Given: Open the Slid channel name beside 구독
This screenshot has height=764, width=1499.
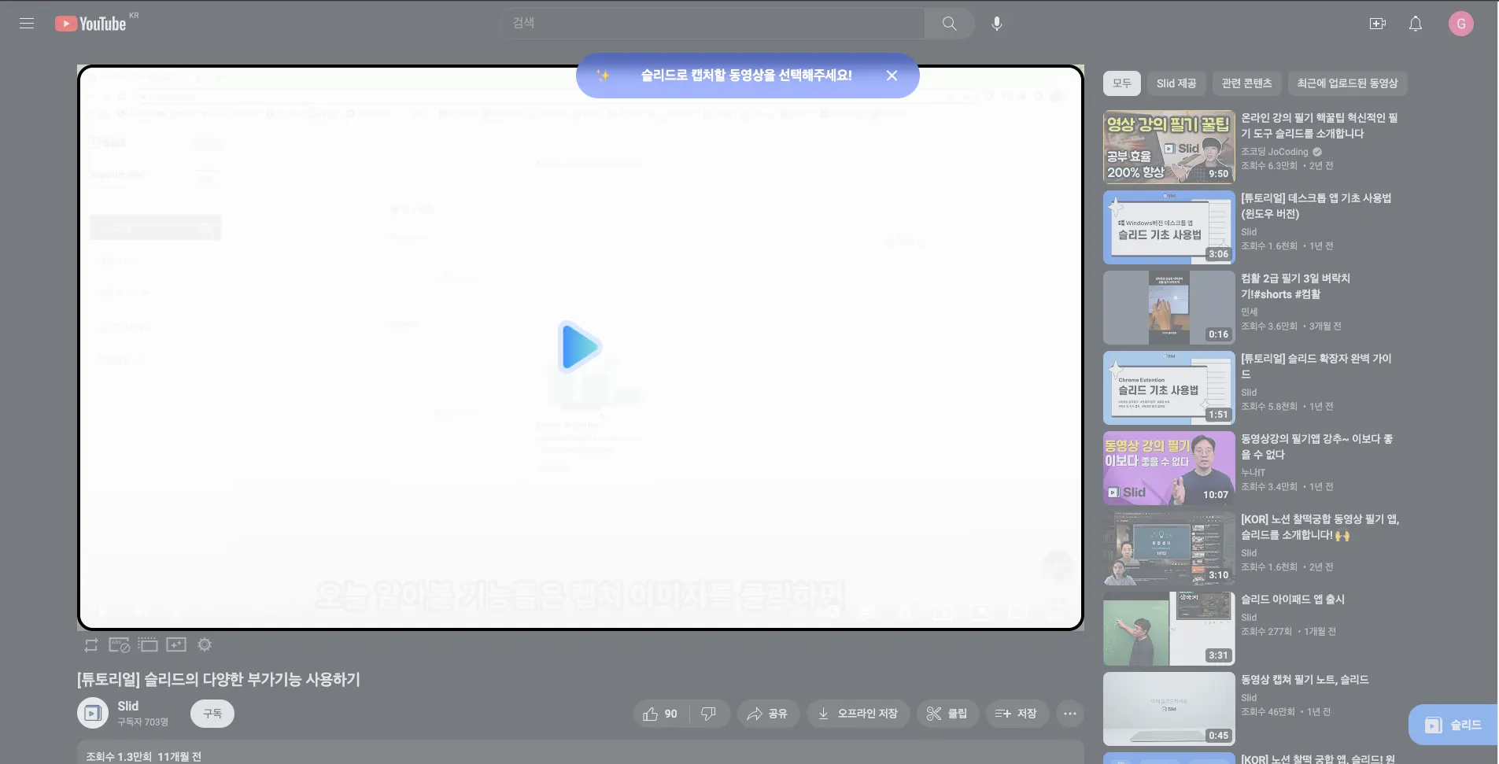Looking at the screenshot, I should (x=128, y=707).
